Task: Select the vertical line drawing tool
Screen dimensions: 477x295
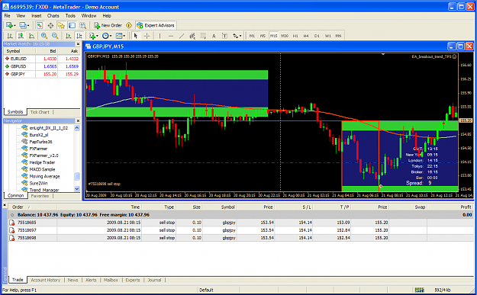Action: tap(160, 36)
